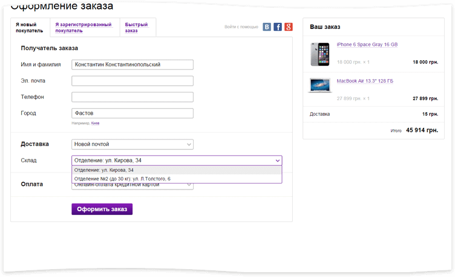Click the iPhone 6 product thumbnail

pyautogui.click(x=319, y=54)
